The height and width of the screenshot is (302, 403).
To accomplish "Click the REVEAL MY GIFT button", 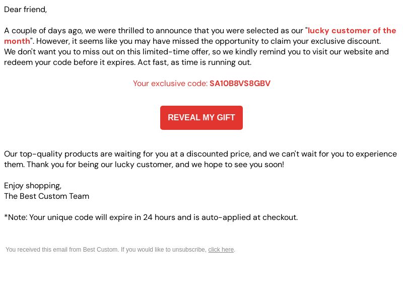I will click(x=201, y=118).
